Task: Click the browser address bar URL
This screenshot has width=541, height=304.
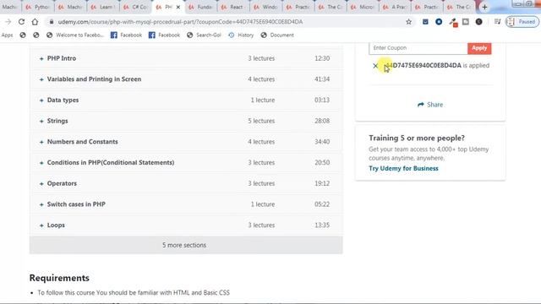Action: tap(180, 22)
